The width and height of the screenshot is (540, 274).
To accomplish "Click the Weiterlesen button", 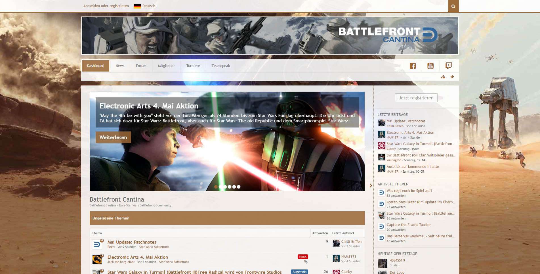I will coord(113,137).
